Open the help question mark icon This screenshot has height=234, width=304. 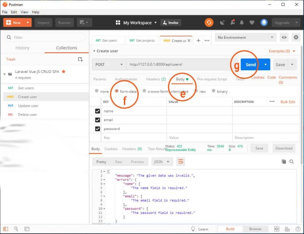298,229
